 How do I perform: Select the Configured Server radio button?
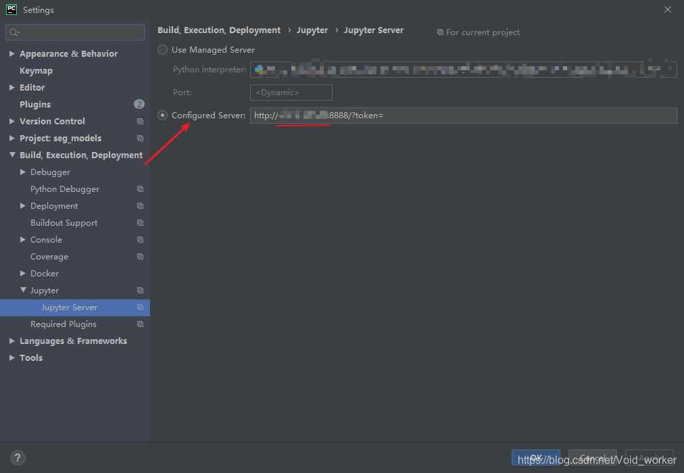pos(162,115)
